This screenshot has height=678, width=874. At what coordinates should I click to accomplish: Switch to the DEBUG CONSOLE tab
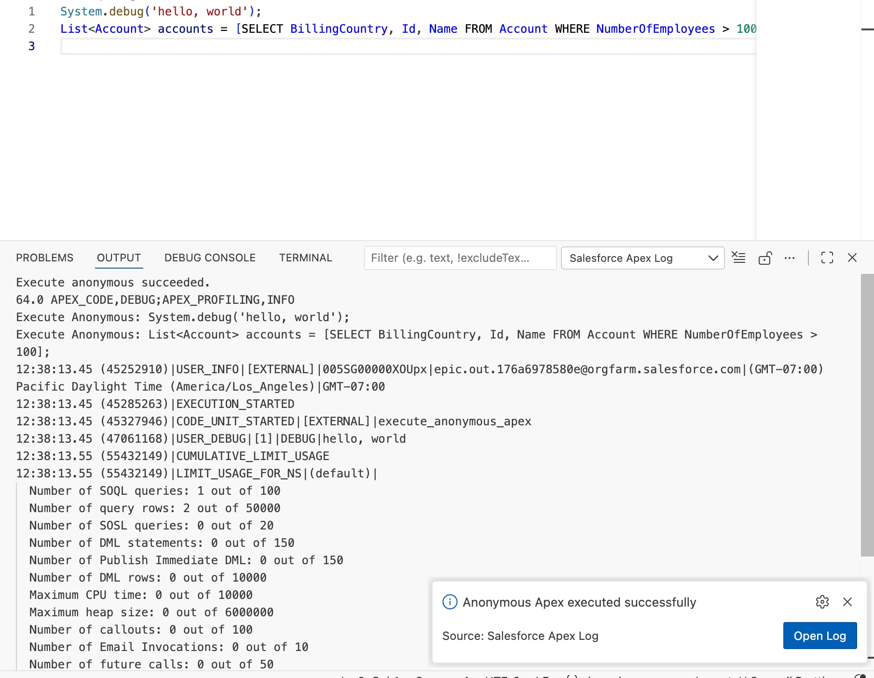[x=210, y=258]
